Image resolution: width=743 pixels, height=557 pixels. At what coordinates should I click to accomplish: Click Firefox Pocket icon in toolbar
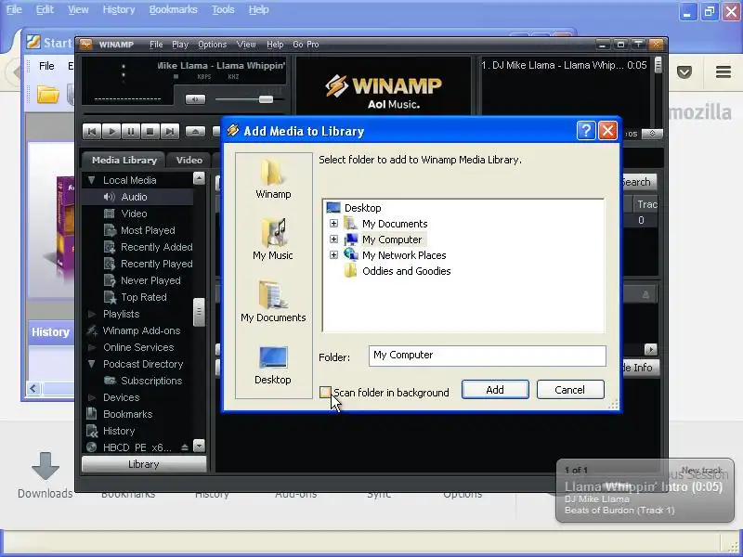684,72
